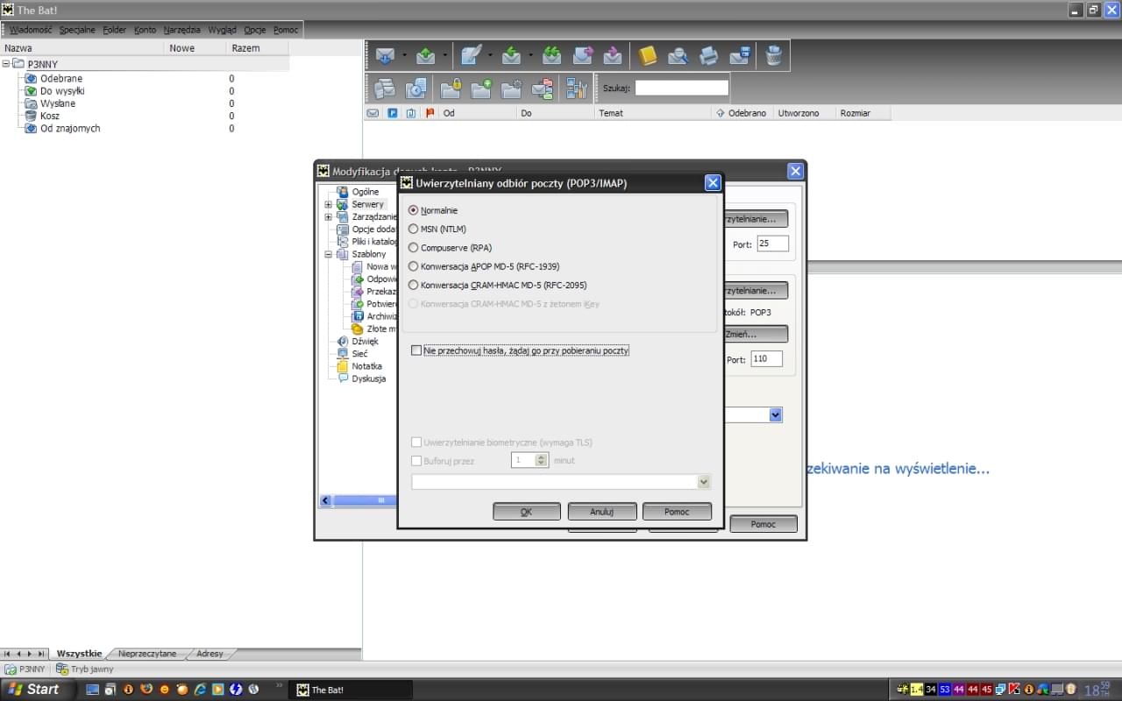Click the folder with green plus icon
Image resolution: width=1122 pixels, height=701 pixels.
pyautogui.click(x=481, y=88)
